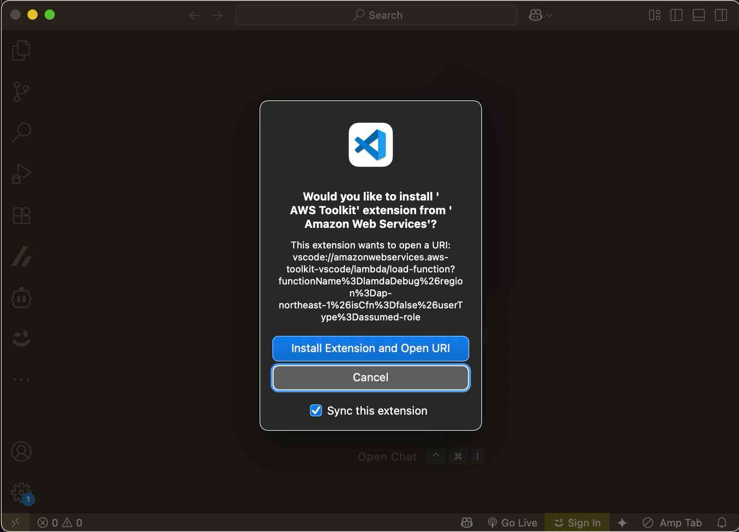The height and width of the screenshot is (532, 739).
Task: Click the notifications bell in status bar
Action: click(x=722, y=523)
